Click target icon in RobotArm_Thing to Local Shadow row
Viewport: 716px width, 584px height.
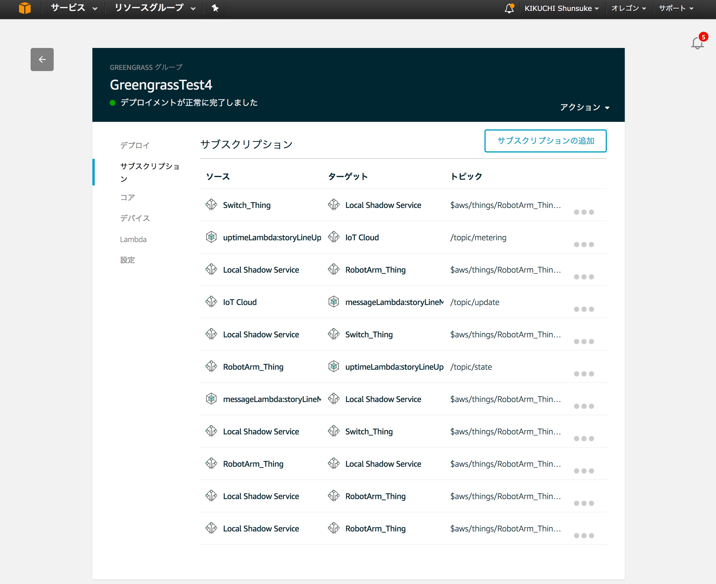(x=334, y=464)
